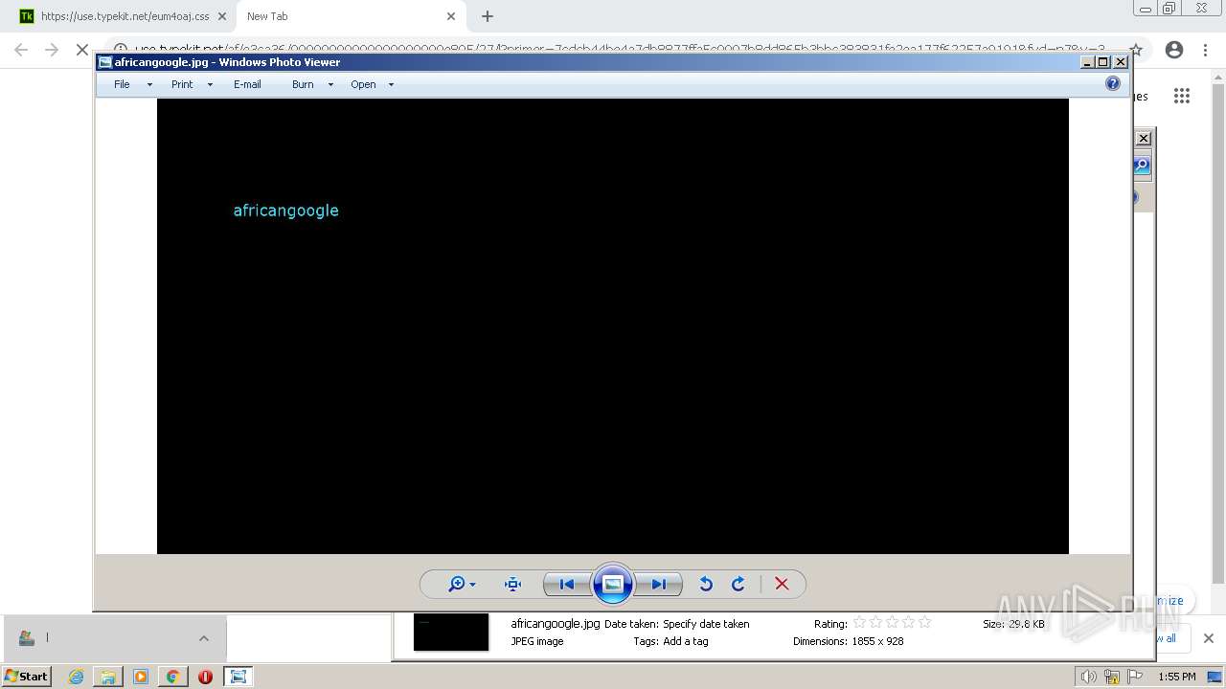
Task: Click the red Opera icon in taskbar
Action: tap(205, 677)
